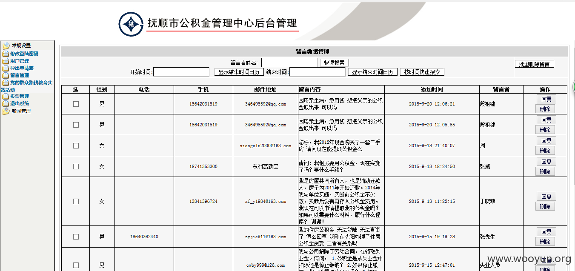Click timestamp 2015-9-18 21:40:07
This screenshot has width=575, height=271.
point(432,145)
